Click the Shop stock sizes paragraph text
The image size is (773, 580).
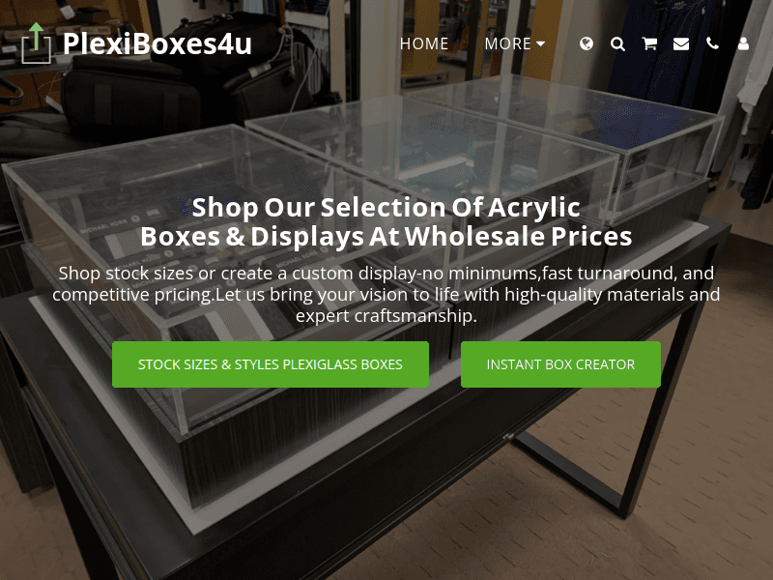pos(386,295)
